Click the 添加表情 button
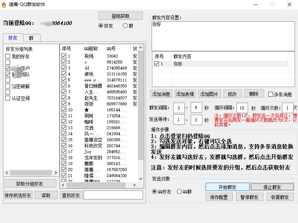 tap(185, 94)
